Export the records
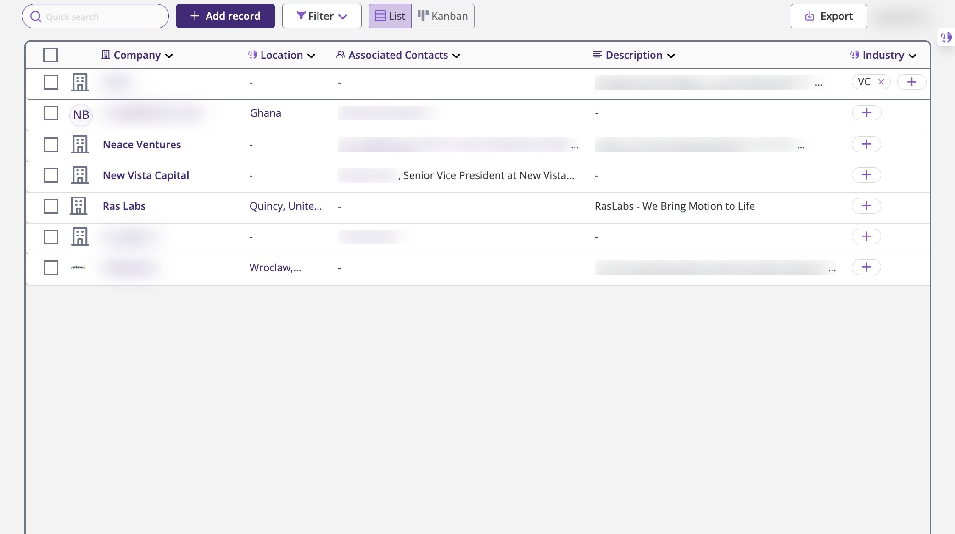This screenshot has height=534, width=955. pyautogui.click(x=829, y=16)
